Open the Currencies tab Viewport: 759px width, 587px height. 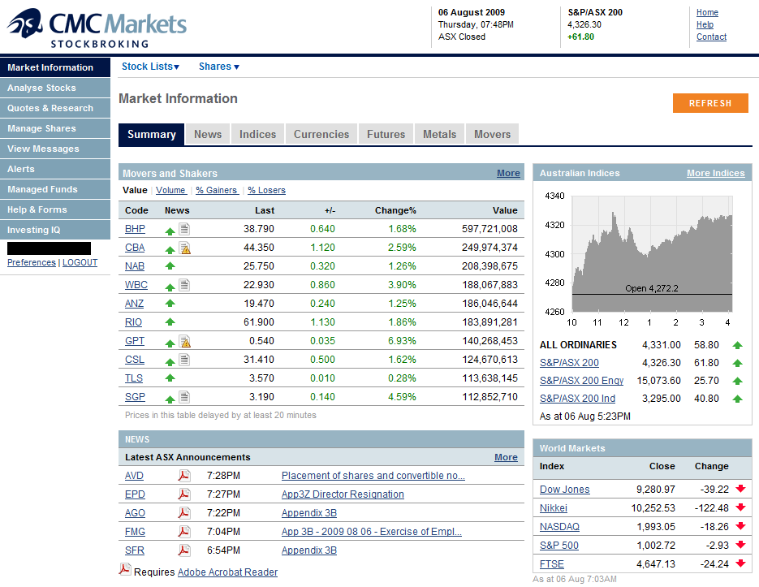[321, 134]
